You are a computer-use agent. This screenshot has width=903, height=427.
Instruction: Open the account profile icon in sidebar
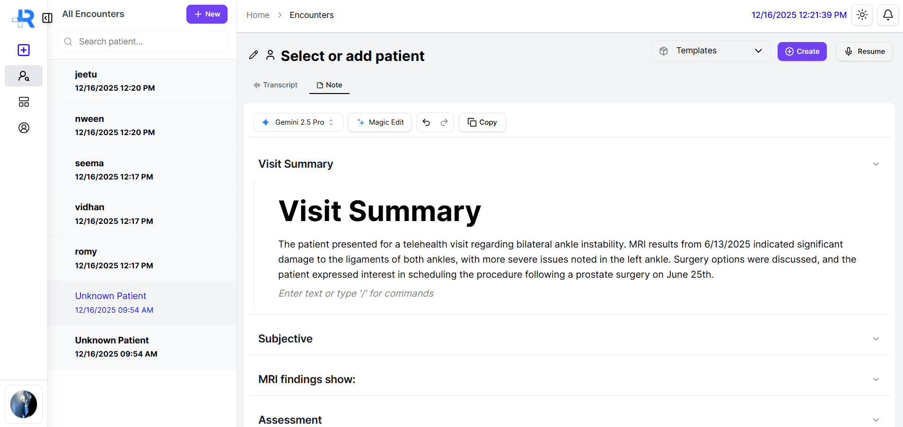(x=23, y=128)
